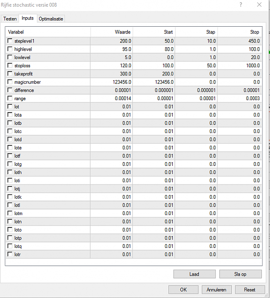Image resolution: width=270 pixels, height=298 pixels.
Task: Click stoploss Stop value 1000.0
Action: [x=253, y=66]
